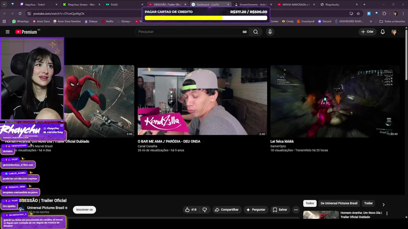Click Compartilhar share button
The height and width of the screenshot is (229, 408).
pos(226,210)
